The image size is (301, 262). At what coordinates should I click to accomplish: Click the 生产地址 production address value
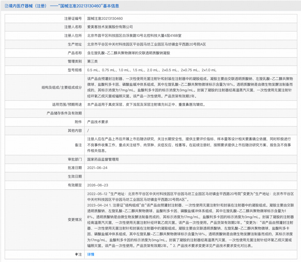(146, 44)
